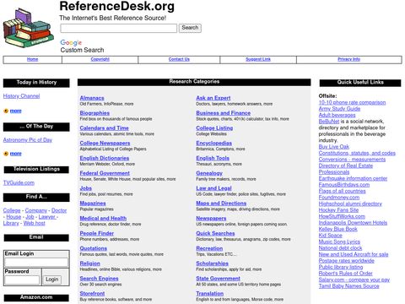
Task: Open Recreation category
Action: point(209,248)
